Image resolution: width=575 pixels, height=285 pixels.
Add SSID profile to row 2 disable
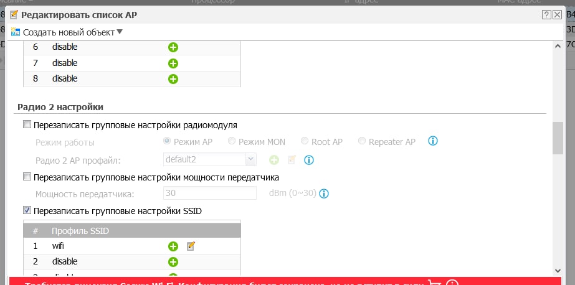173,262
